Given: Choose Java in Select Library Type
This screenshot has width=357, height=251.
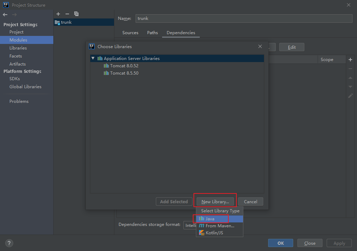Looking at the screenshot, I should click(x=220, y=219).
